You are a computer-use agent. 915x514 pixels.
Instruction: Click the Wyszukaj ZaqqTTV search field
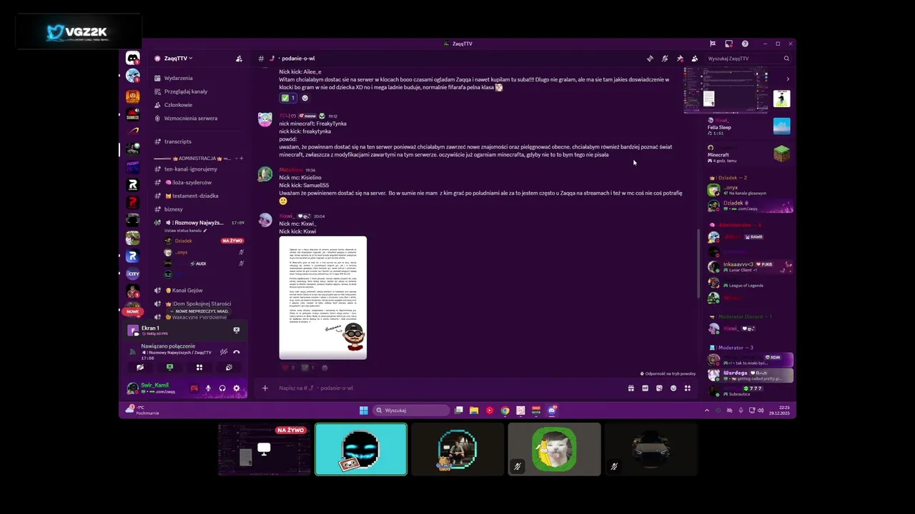[x=748, y=59]
